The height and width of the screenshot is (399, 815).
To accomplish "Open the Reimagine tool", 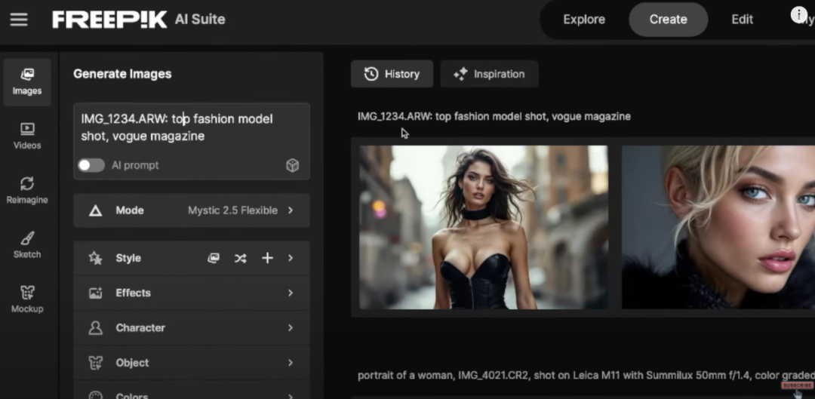I will (x=27, y=190).
